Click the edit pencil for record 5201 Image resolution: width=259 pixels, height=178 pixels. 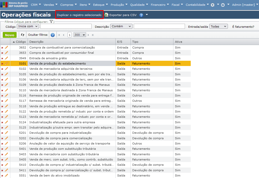pos(7,133)
